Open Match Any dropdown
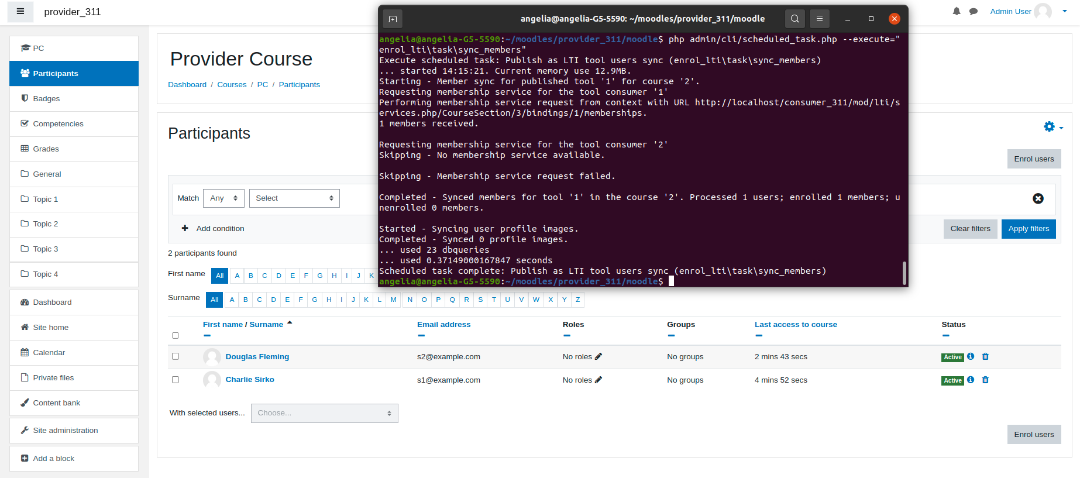Image resolution: width=1080 pixels, height=478 pixels. click(x=223, y=198)
